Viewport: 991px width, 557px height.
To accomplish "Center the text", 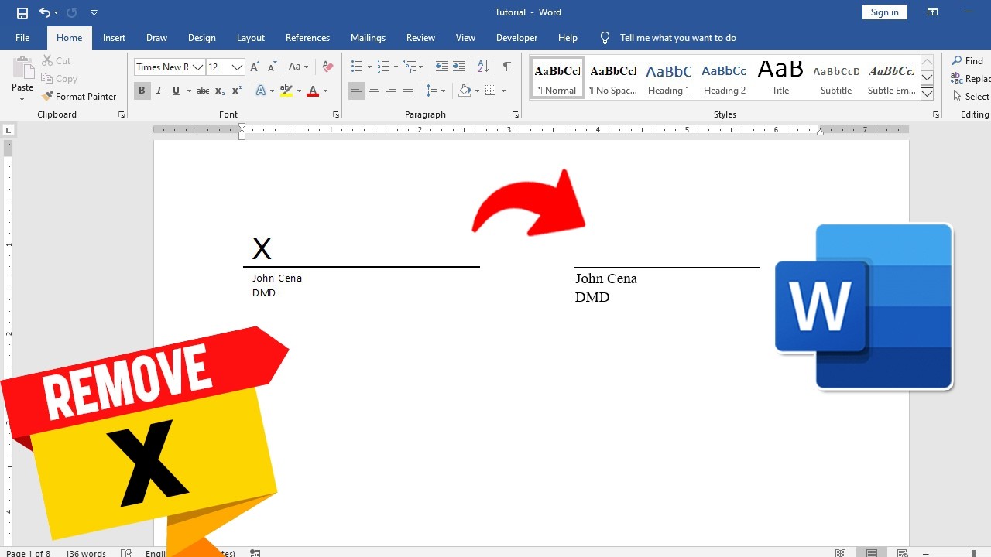I will [373, 91].
